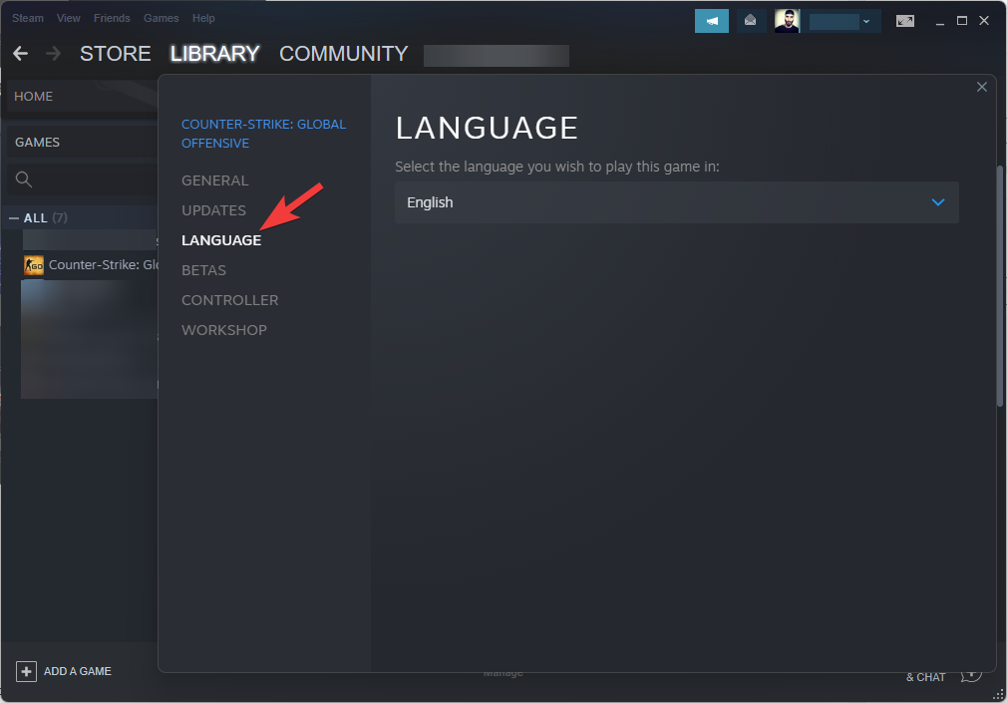Screen dimensions: 1007x703
Task: Open the View menu
Action: click(x=68, y=18)
